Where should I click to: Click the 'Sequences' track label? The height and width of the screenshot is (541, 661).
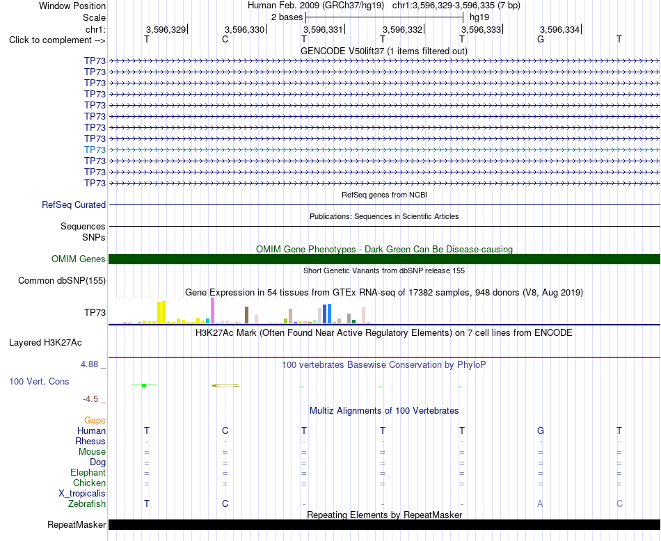pyautogui.click(x=83, y=226)
